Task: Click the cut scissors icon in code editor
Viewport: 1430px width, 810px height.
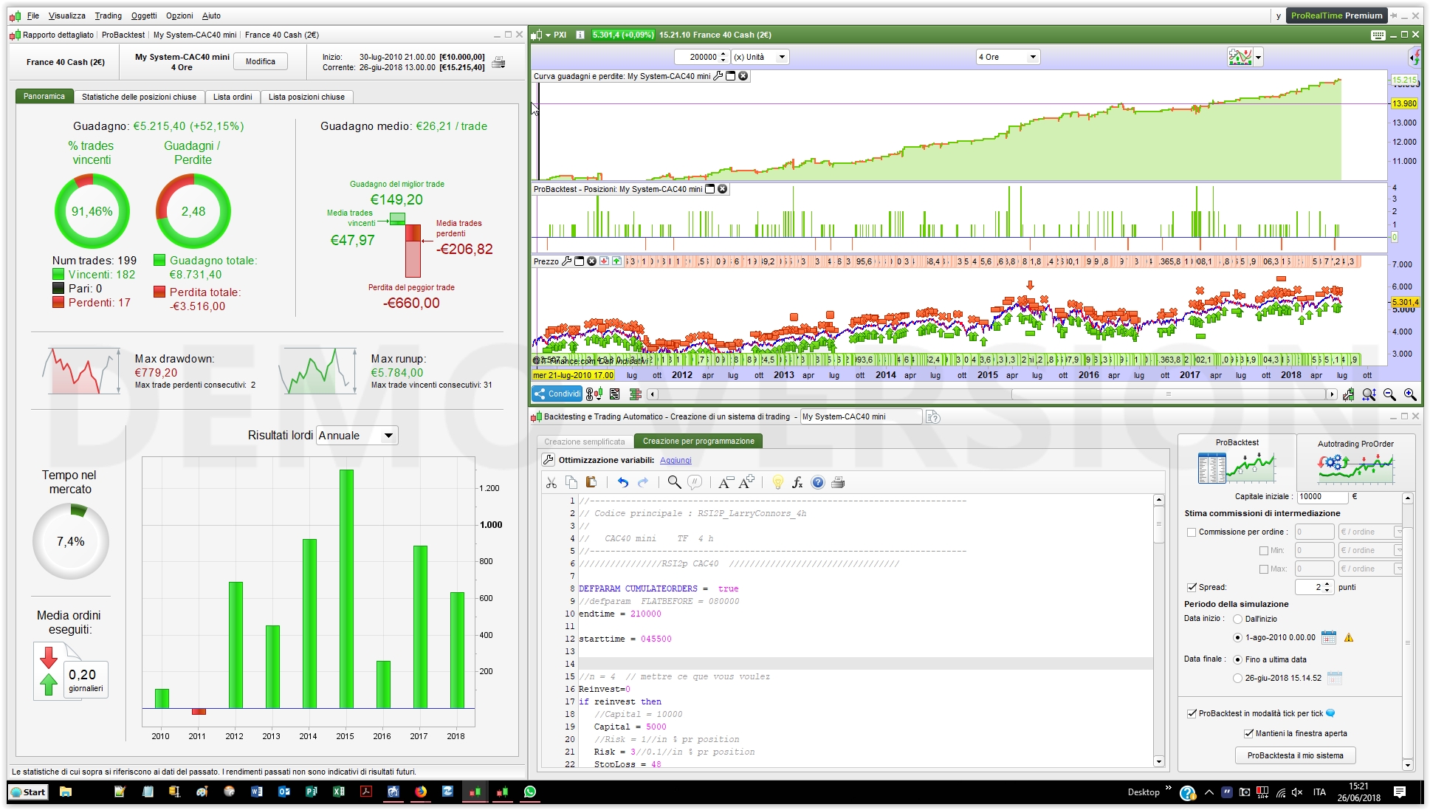Action: coord(551,483)
